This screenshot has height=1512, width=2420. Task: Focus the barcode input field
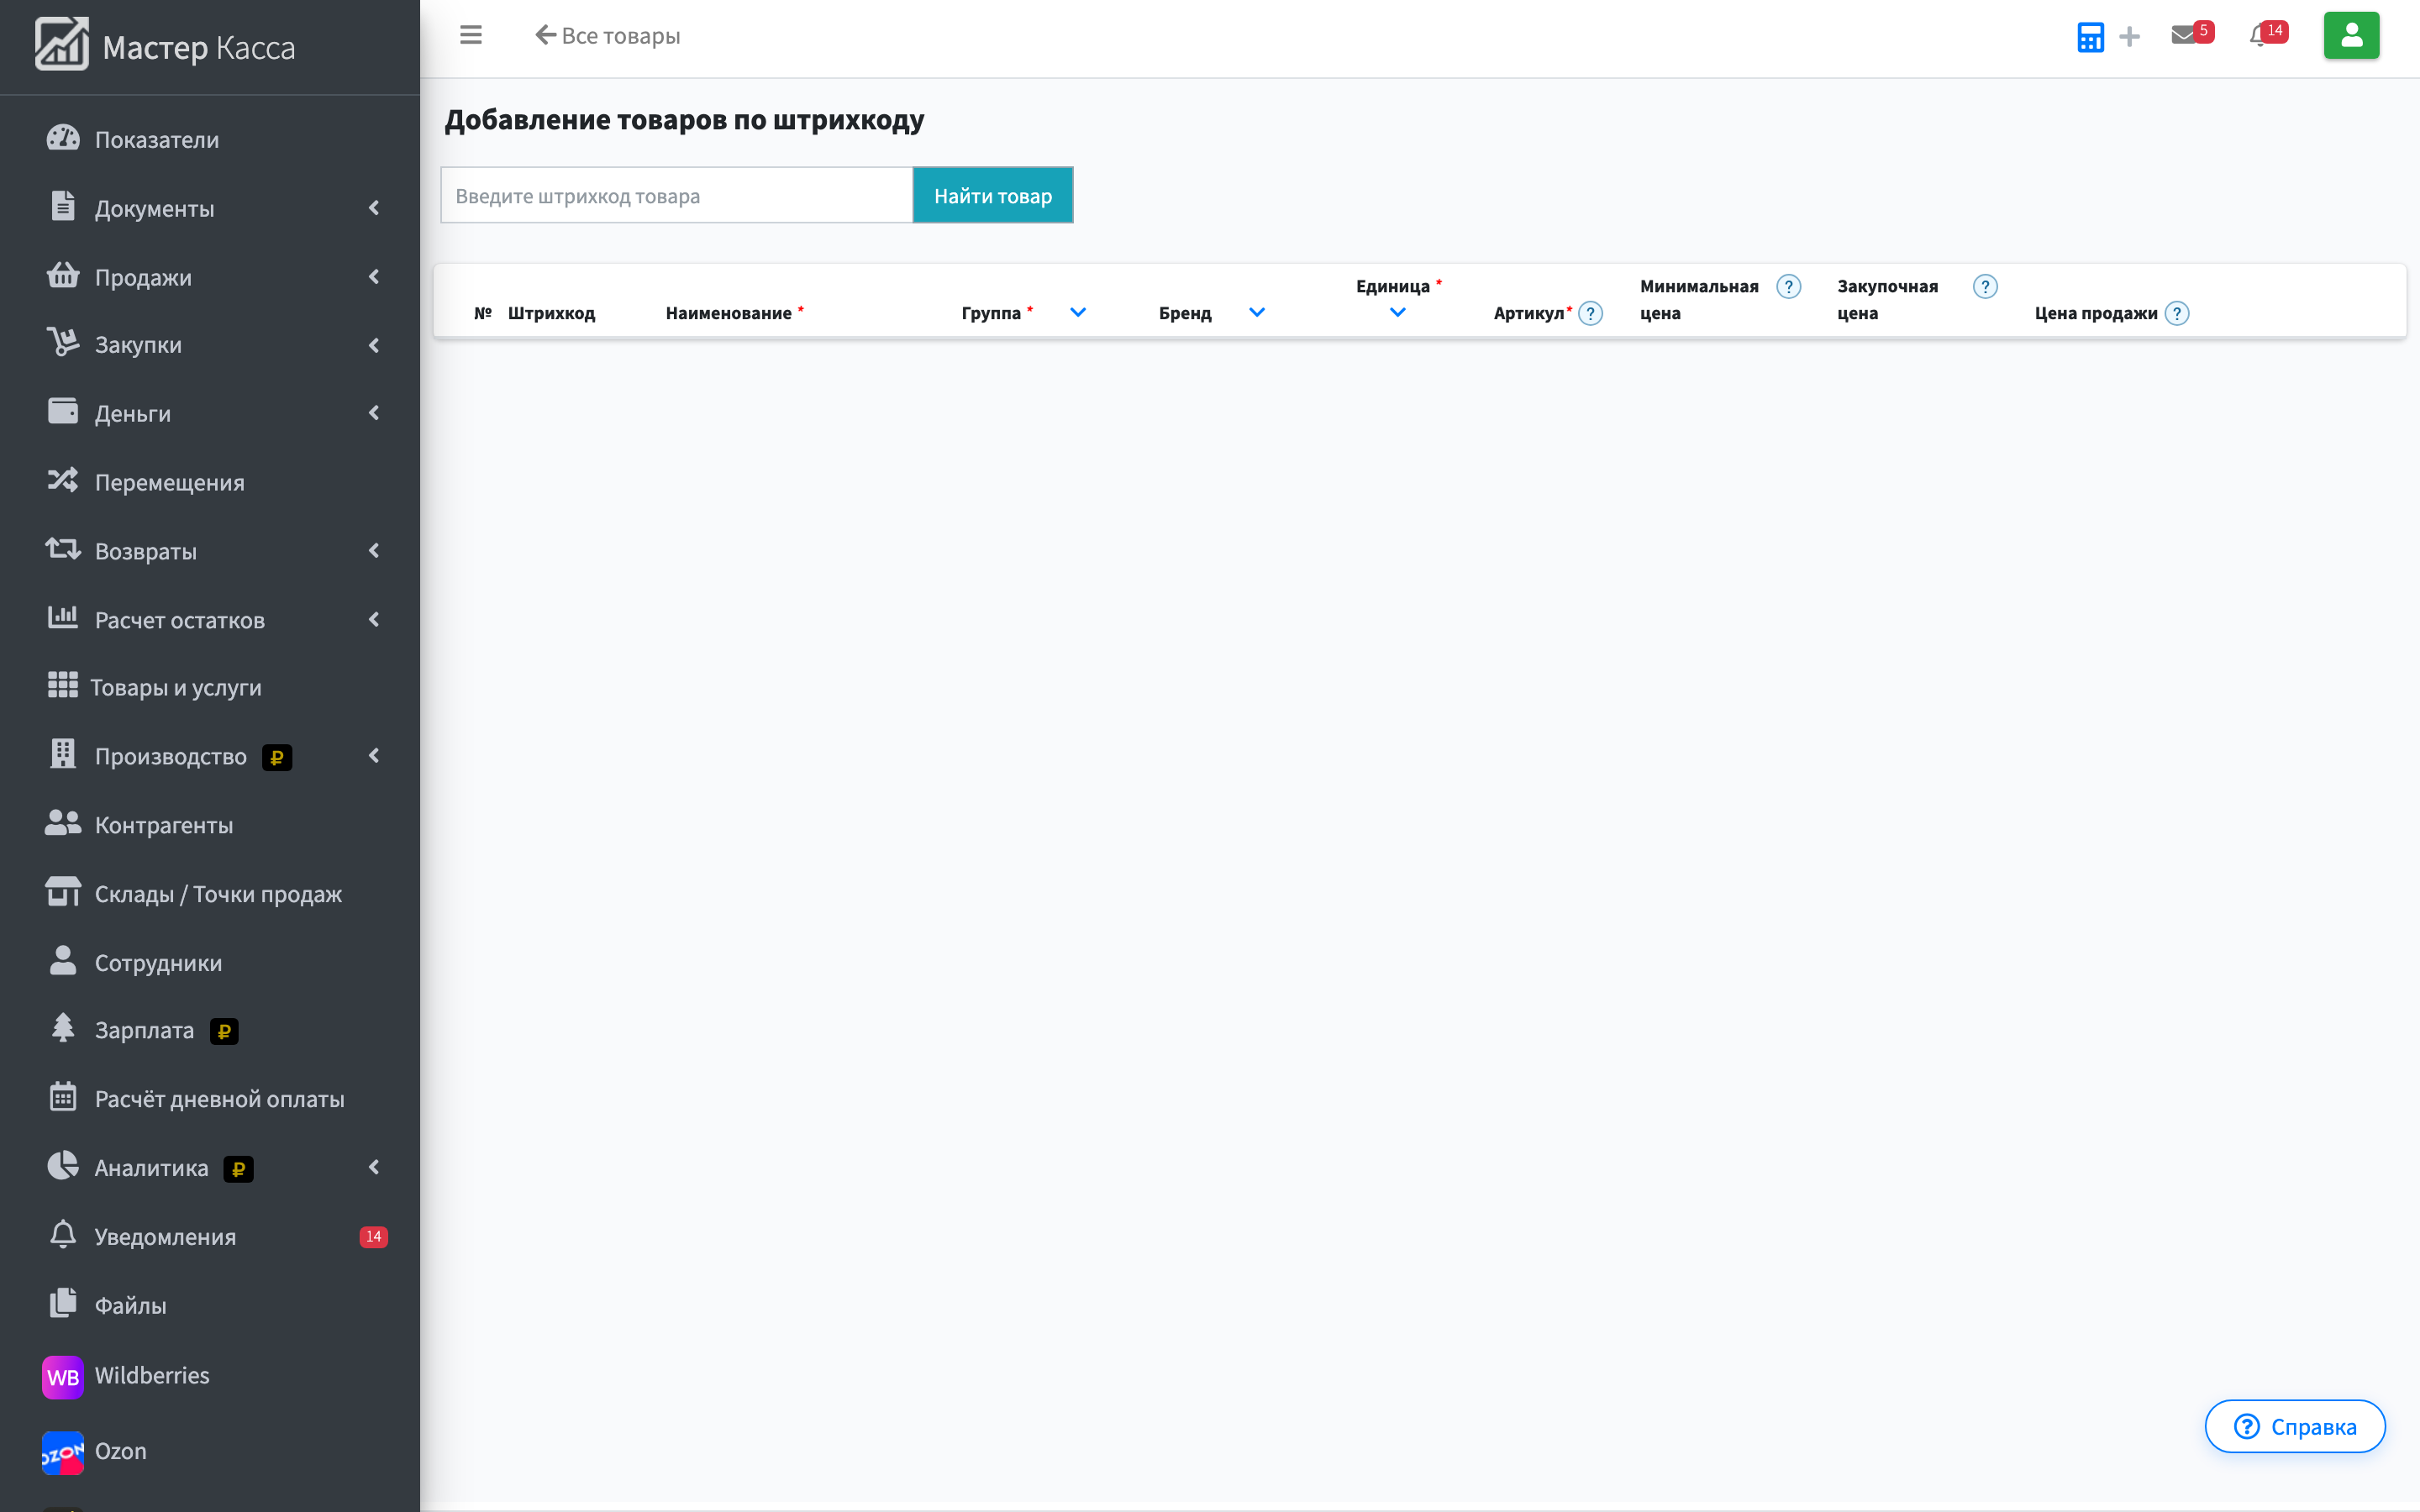[677, 196]
